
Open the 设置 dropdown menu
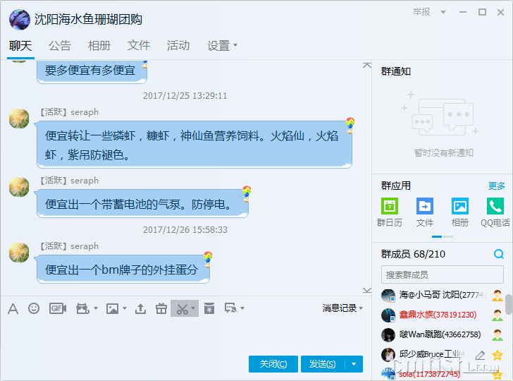(x=222, y=46)
